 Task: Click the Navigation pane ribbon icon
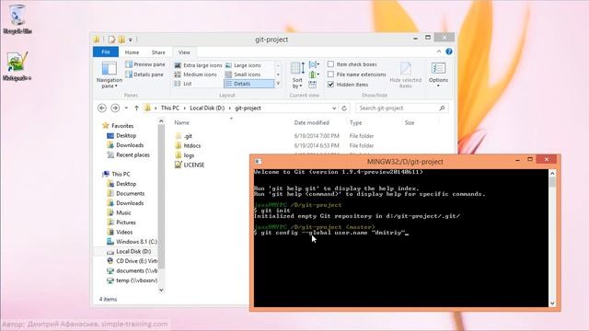click(x=109, y=75)
